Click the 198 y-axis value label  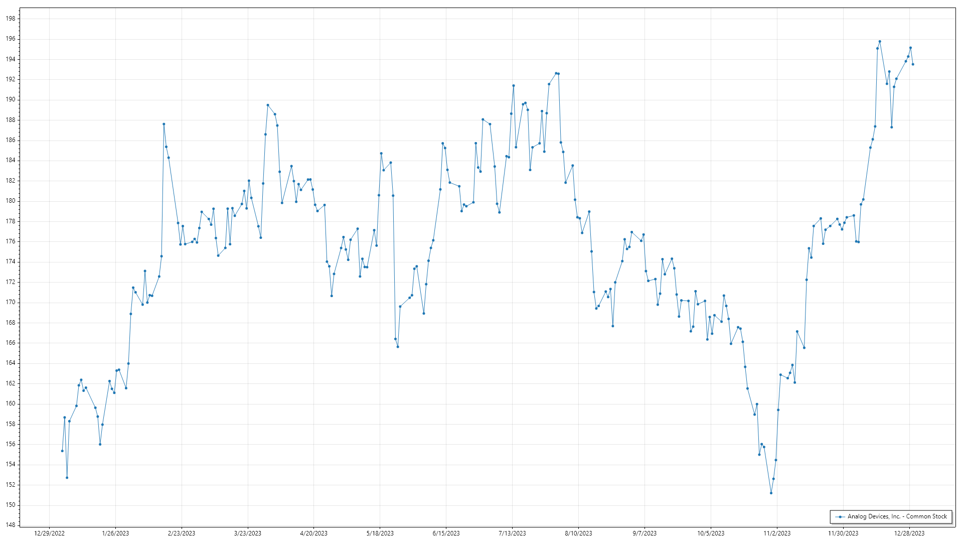pyautogui.click(x=11, y=19)
